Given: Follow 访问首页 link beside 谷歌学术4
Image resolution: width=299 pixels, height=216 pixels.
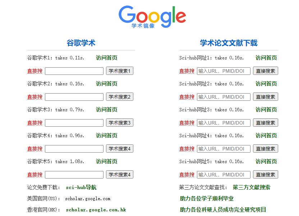Looking at the screenshot, I should pyautogui.click(x=107, y=136).
